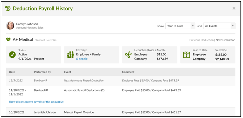Click the A+ Medical heart icon
Viewport: 243px width, 118px height.
tap(8, 39)
